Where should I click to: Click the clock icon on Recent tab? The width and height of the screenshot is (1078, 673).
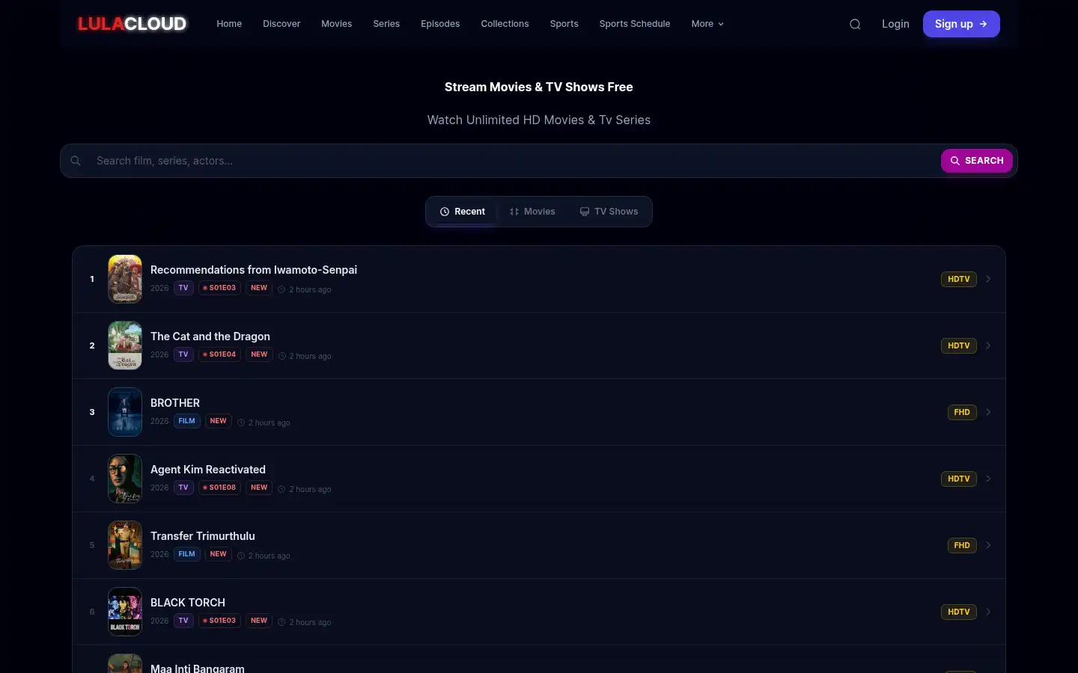pos(445,212)
